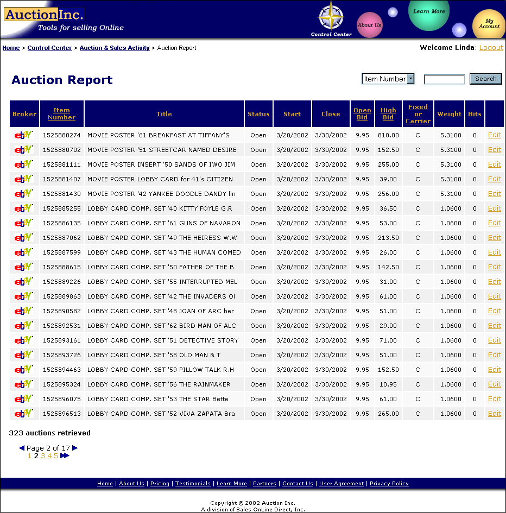Open Partners in the footer
This screenshot has height=513, width=506.
tap(264, 483)
